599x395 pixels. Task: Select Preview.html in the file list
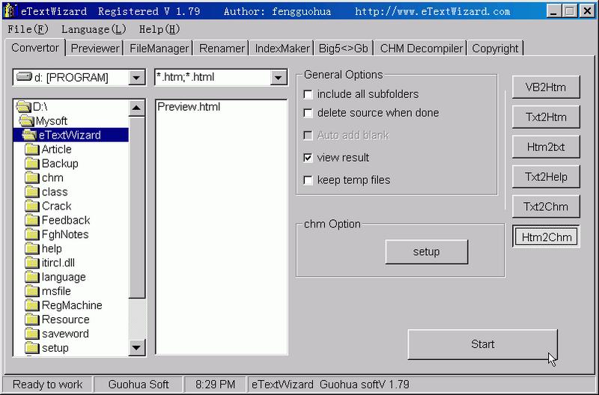click(x=189, y=107)
